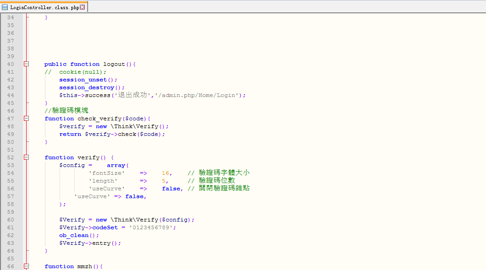Image resolution: width=486 pixels, height=270 pixels.
Task: Click the comment '//驗證碼模塊'
Action: [x=66, y=110]
